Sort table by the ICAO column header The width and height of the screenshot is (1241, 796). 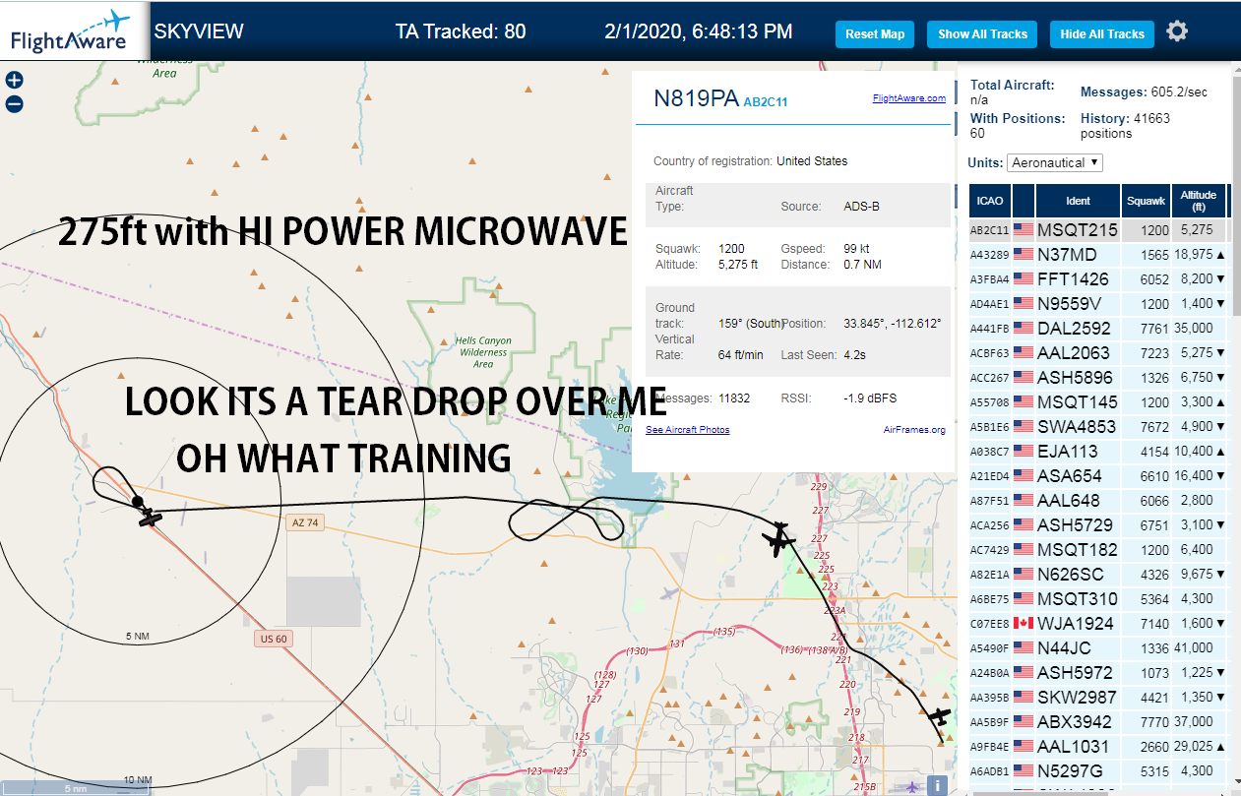click(x=990, y=201)
